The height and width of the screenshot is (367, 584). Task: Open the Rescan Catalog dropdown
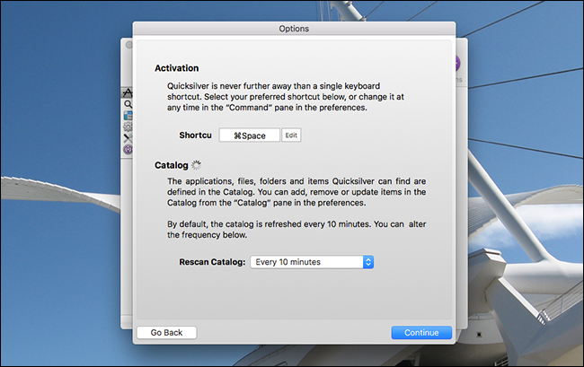tap(312, 262)
